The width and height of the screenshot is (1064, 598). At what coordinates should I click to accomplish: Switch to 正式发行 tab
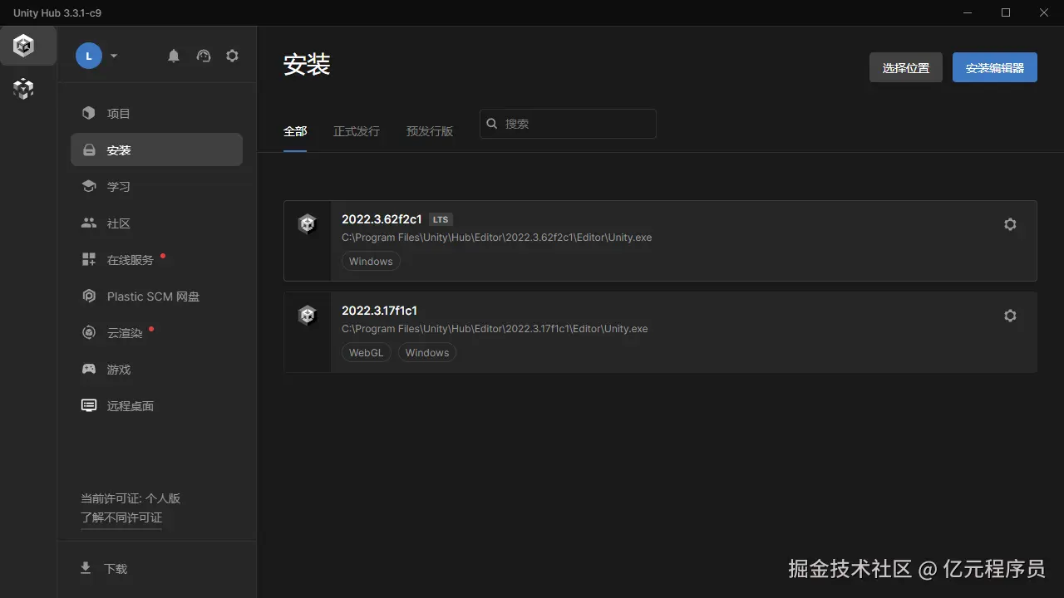357,131
